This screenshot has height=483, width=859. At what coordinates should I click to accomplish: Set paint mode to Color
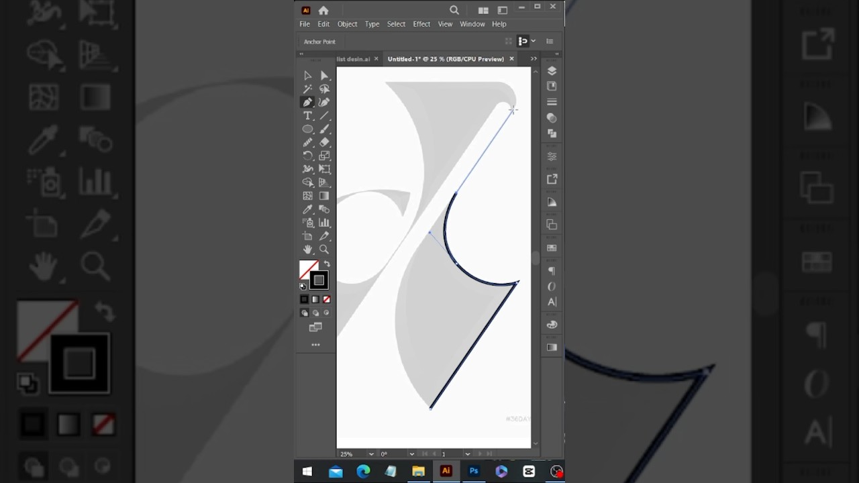click(304, 299)
